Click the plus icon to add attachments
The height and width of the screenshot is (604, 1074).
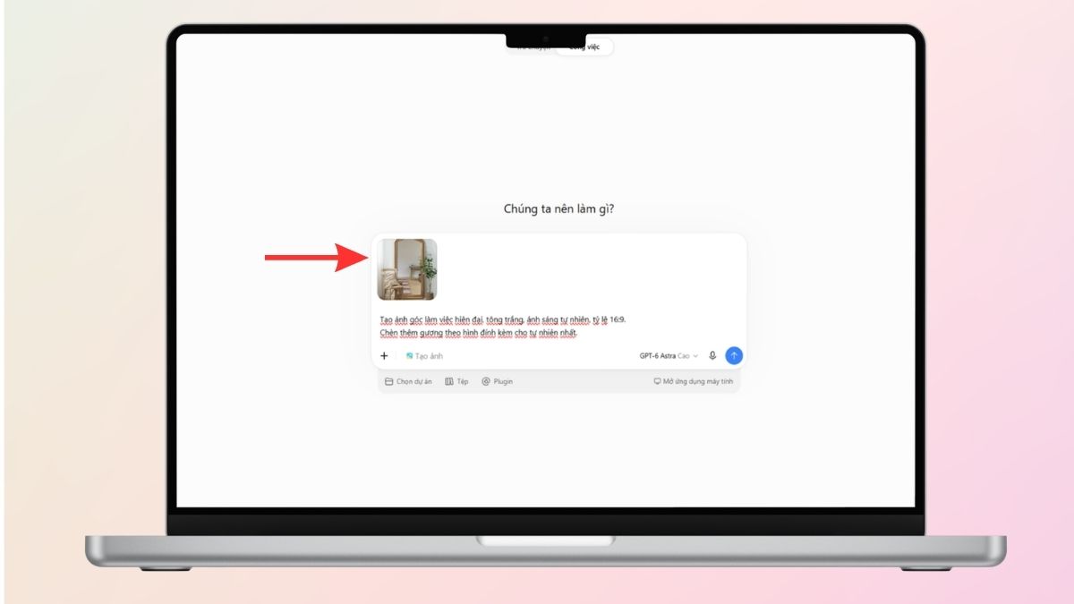click(x=384, y=356)
